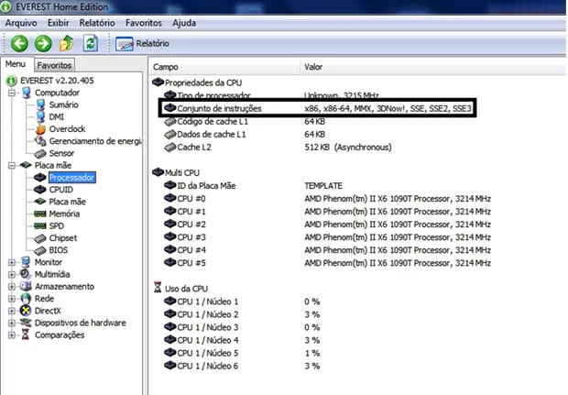Select CPU 1 / Núcleo 6 row
This screenshot has width=568, height=395.
[x=242, y=367]
